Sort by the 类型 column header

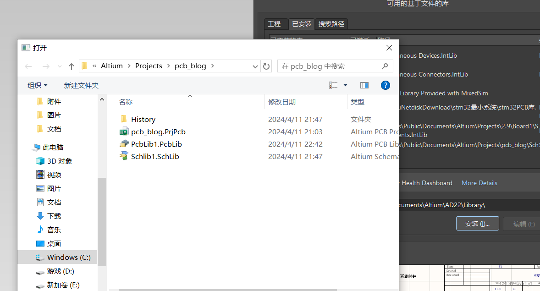tap(358, 102)
